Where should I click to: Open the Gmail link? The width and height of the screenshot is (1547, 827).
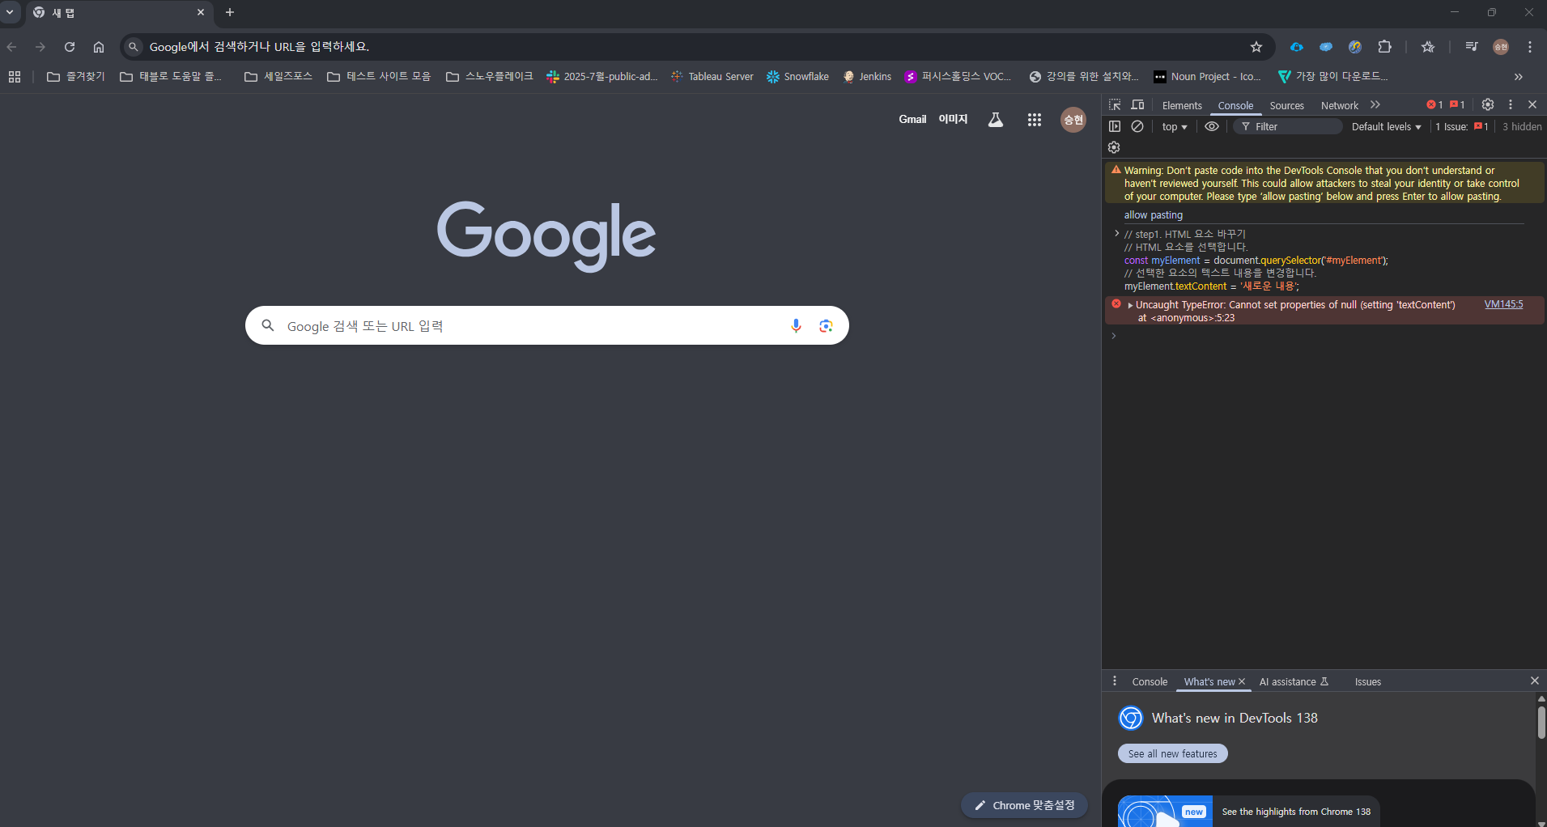(912, 120)
